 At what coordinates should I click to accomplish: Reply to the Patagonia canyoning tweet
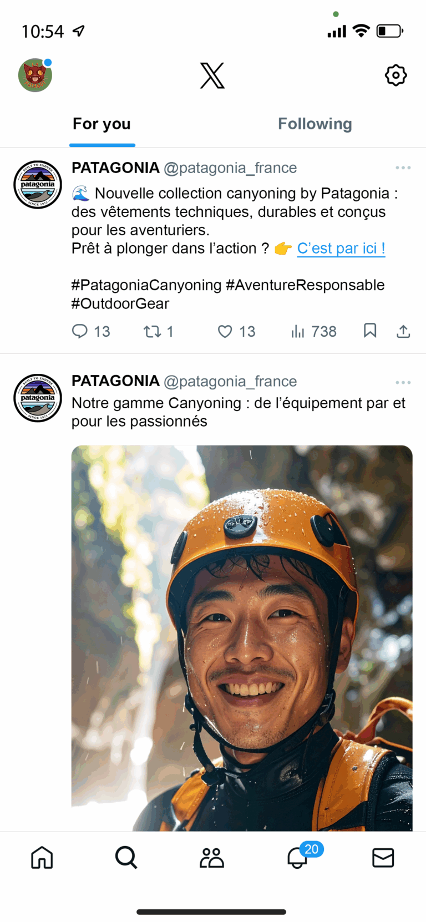click(81, 331)
